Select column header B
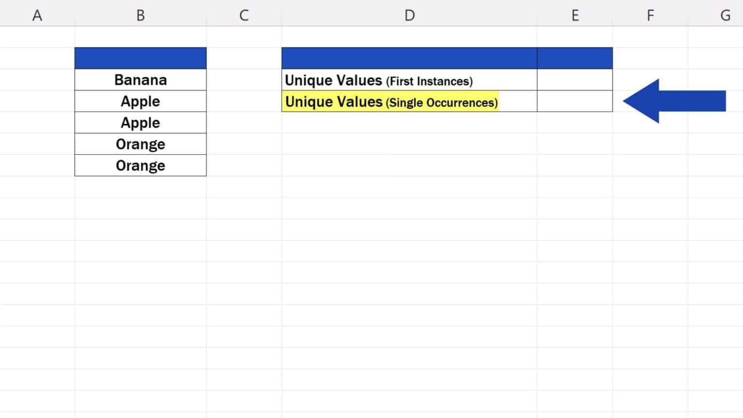Screen dimensions: 743x418 pos(140,15)
